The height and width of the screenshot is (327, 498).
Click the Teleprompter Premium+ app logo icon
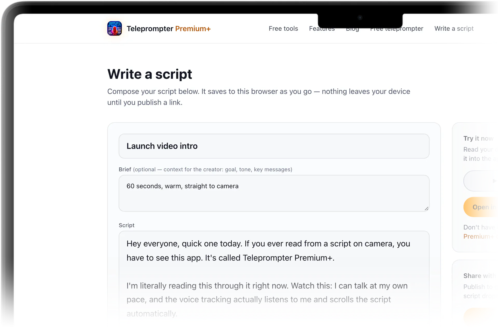[x=114, y=29]
